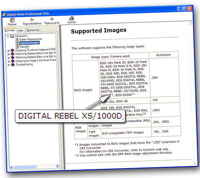This screenshot has height=178, width=200.
Task: Click the left arrow of the tree scrollbar
Action: point(11,167)
